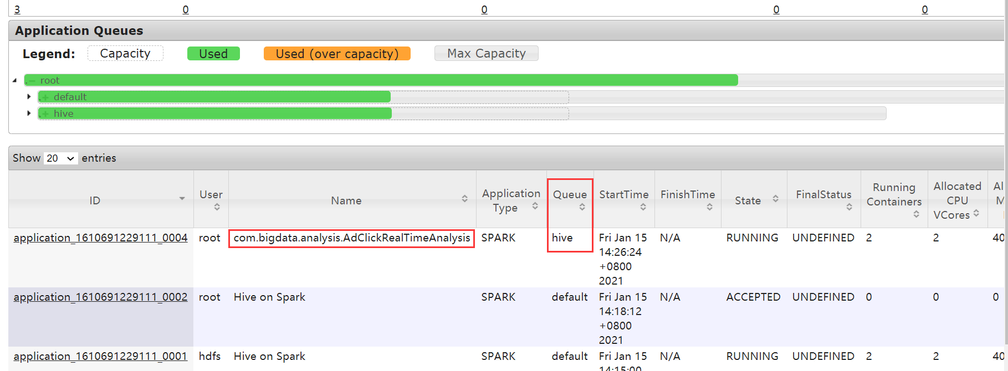Click the green Used legend swatch
Viewport: 1008px width, 371px height.
tap(213, 53)
